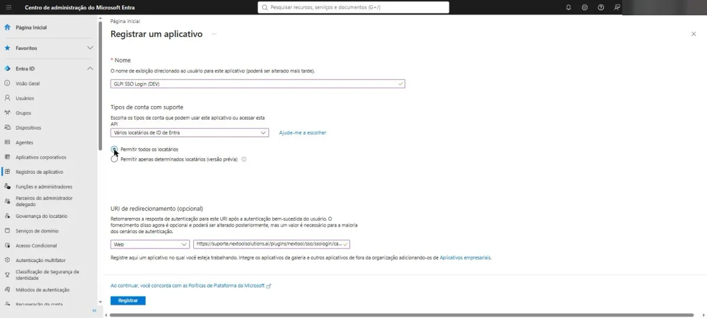Click the URI de redirecionamento (opcional) label

157,208
